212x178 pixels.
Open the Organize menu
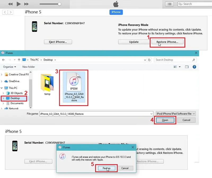[10, 67]
